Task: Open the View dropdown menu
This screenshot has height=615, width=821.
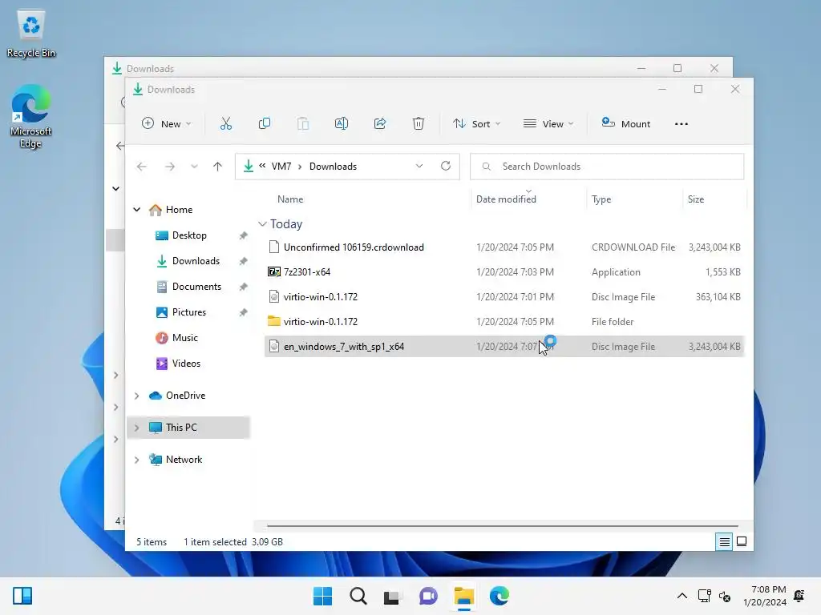Action: click(x=548, y=124)
